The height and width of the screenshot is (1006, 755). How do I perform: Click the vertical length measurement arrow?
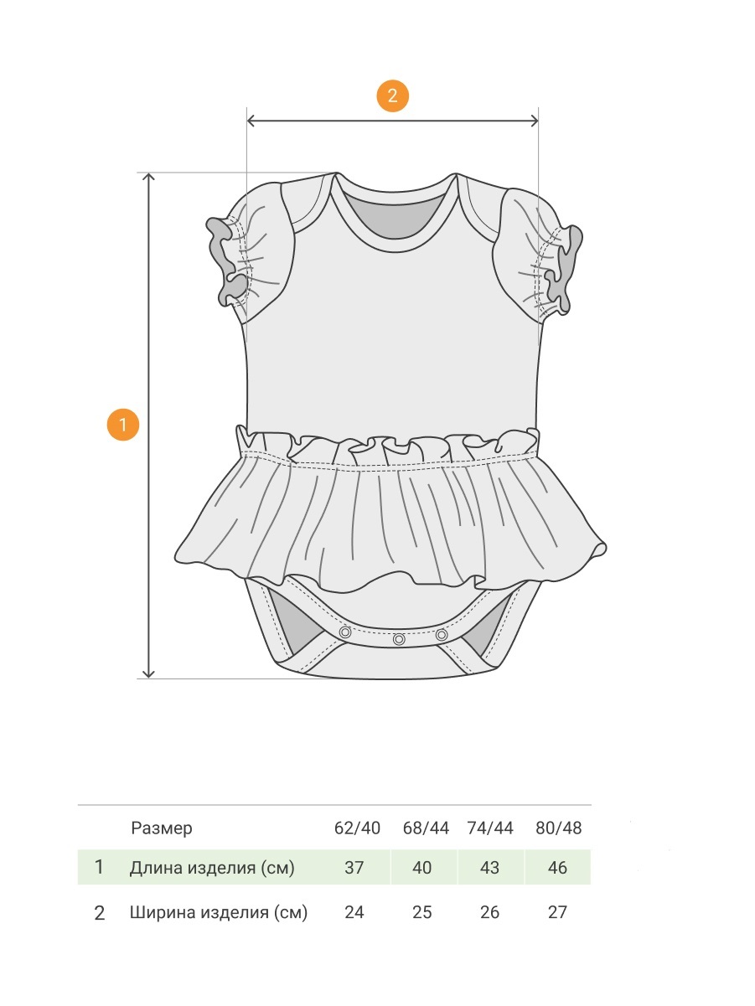click(x=149, y=426)
